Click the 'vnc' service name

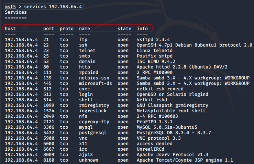point(83,138)
